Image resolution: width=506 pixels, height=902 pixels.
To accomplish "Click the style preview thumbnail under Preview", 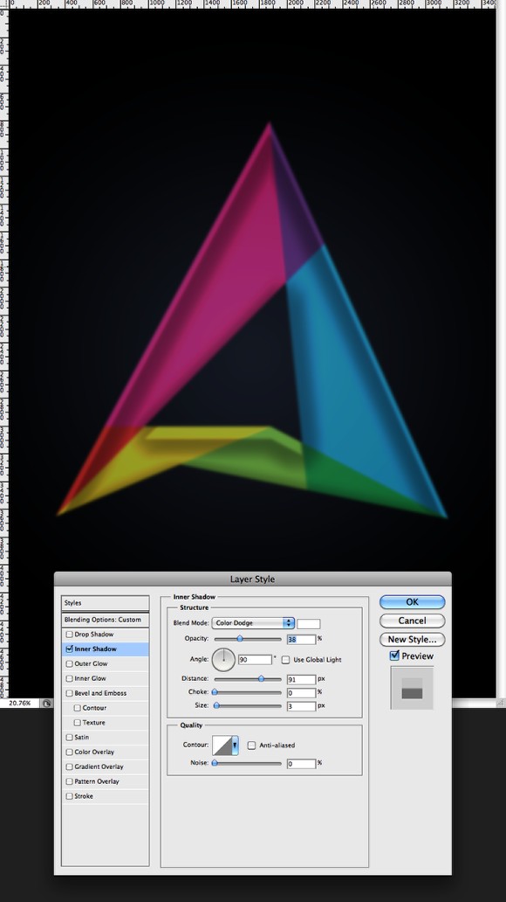I will pos(412,688).
